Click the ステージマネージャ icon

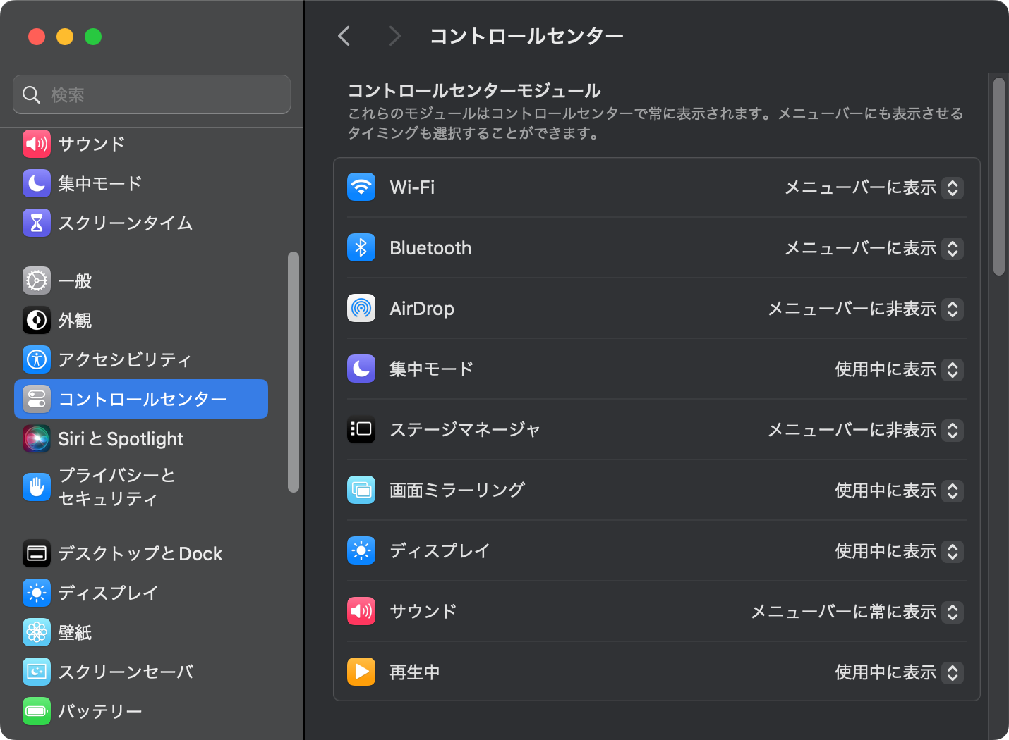361,430
